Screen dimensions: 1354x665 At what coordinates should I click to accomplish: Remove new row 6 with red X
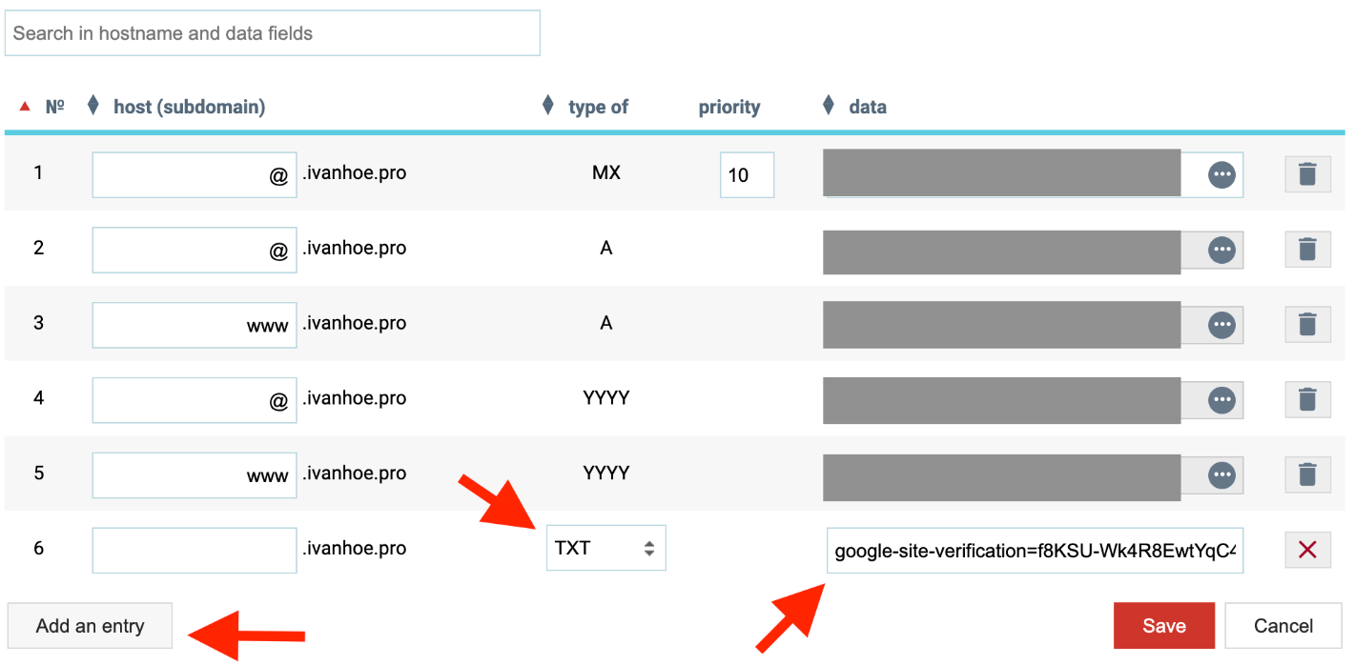click(1307, 550)
